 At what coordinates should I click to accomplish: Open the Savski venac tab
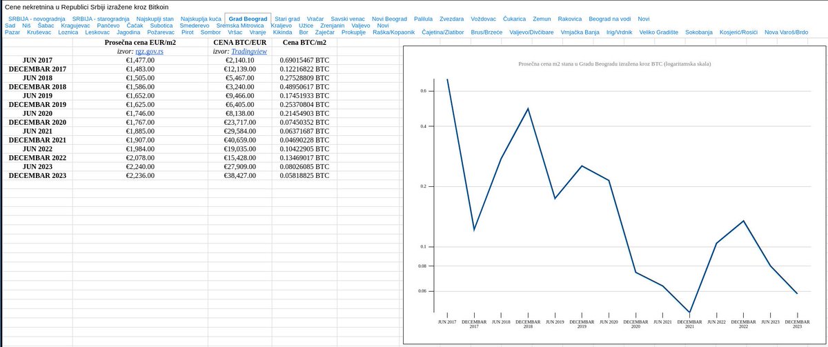348,19
